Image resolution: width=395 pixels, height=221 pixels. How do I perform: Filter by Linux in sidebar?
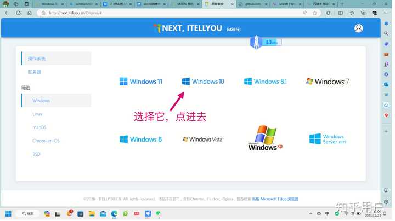tap(37, 114)
